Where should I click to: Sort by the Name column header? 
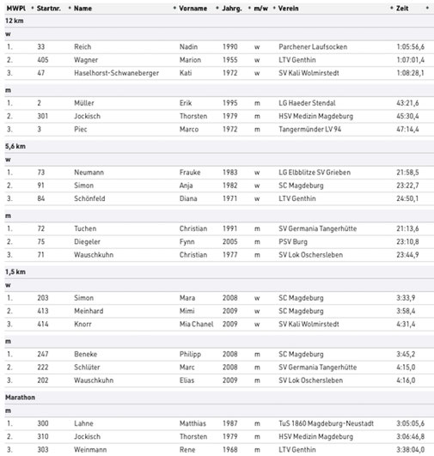pos(83,9)
